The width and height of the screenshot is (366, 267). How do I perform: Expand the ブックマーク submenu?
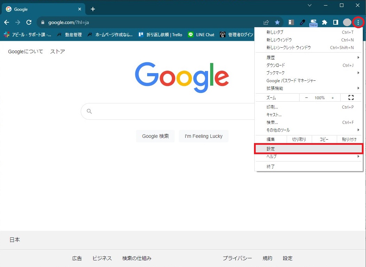tap(309, 73)
